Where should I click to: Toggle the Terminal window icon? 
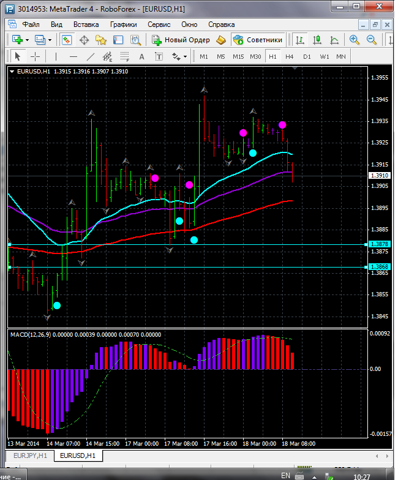pyautogui.click(x=118, y=40)
